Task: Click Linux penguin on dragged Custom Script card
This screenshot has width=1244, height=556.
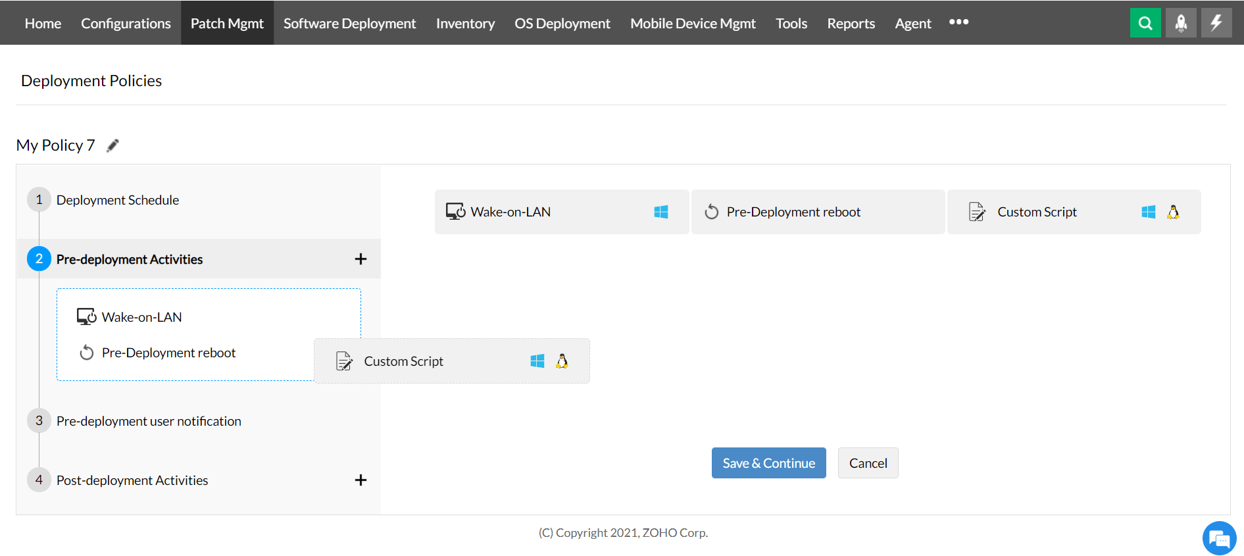Action: [562, 361]
